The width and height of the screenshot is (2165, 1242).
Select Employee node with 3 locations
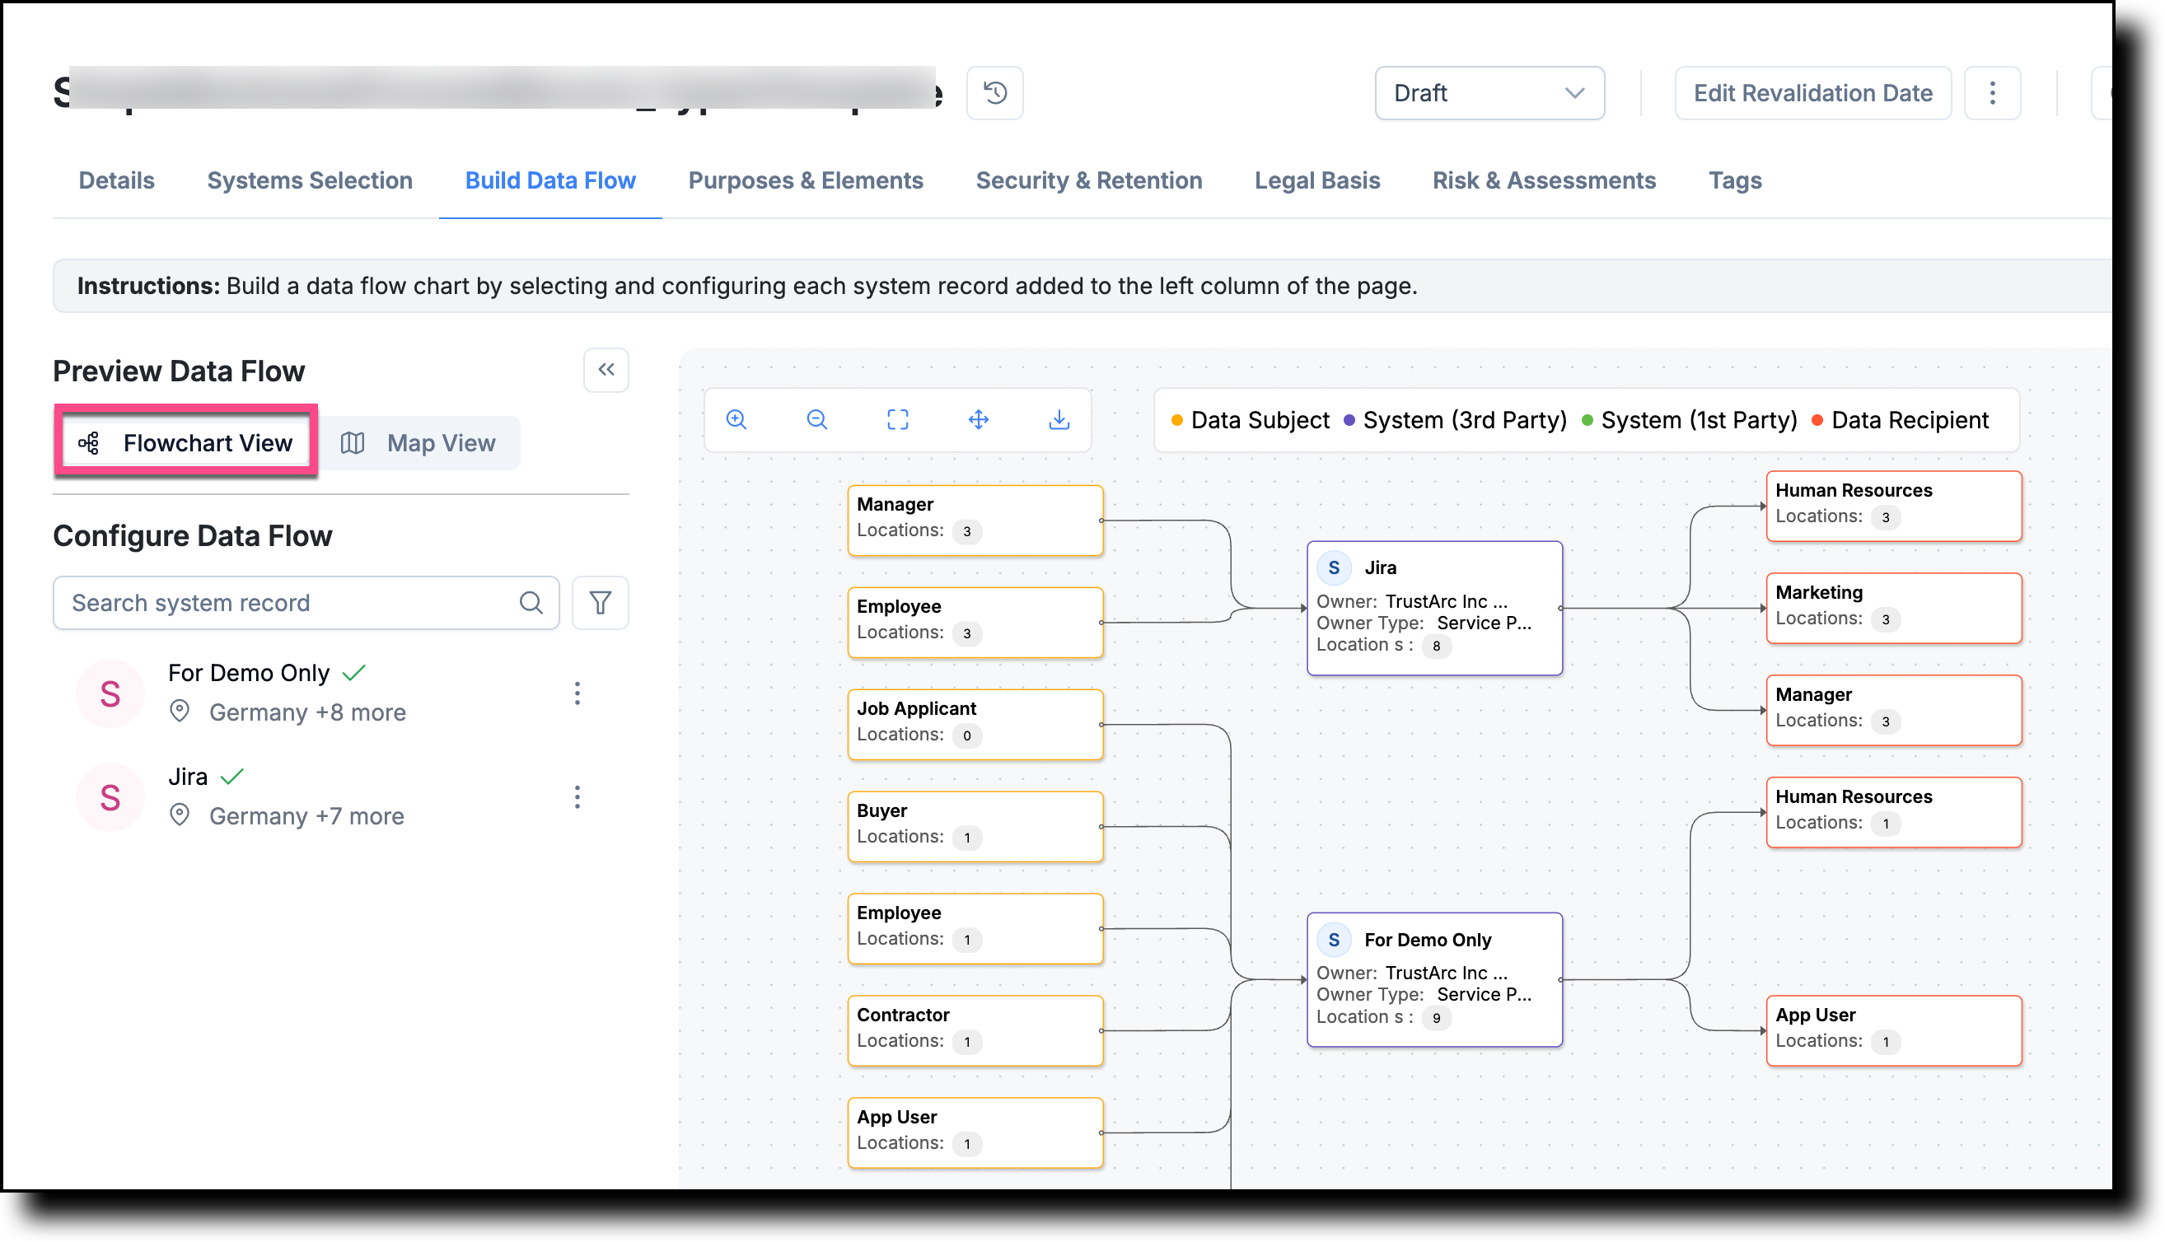975,622
